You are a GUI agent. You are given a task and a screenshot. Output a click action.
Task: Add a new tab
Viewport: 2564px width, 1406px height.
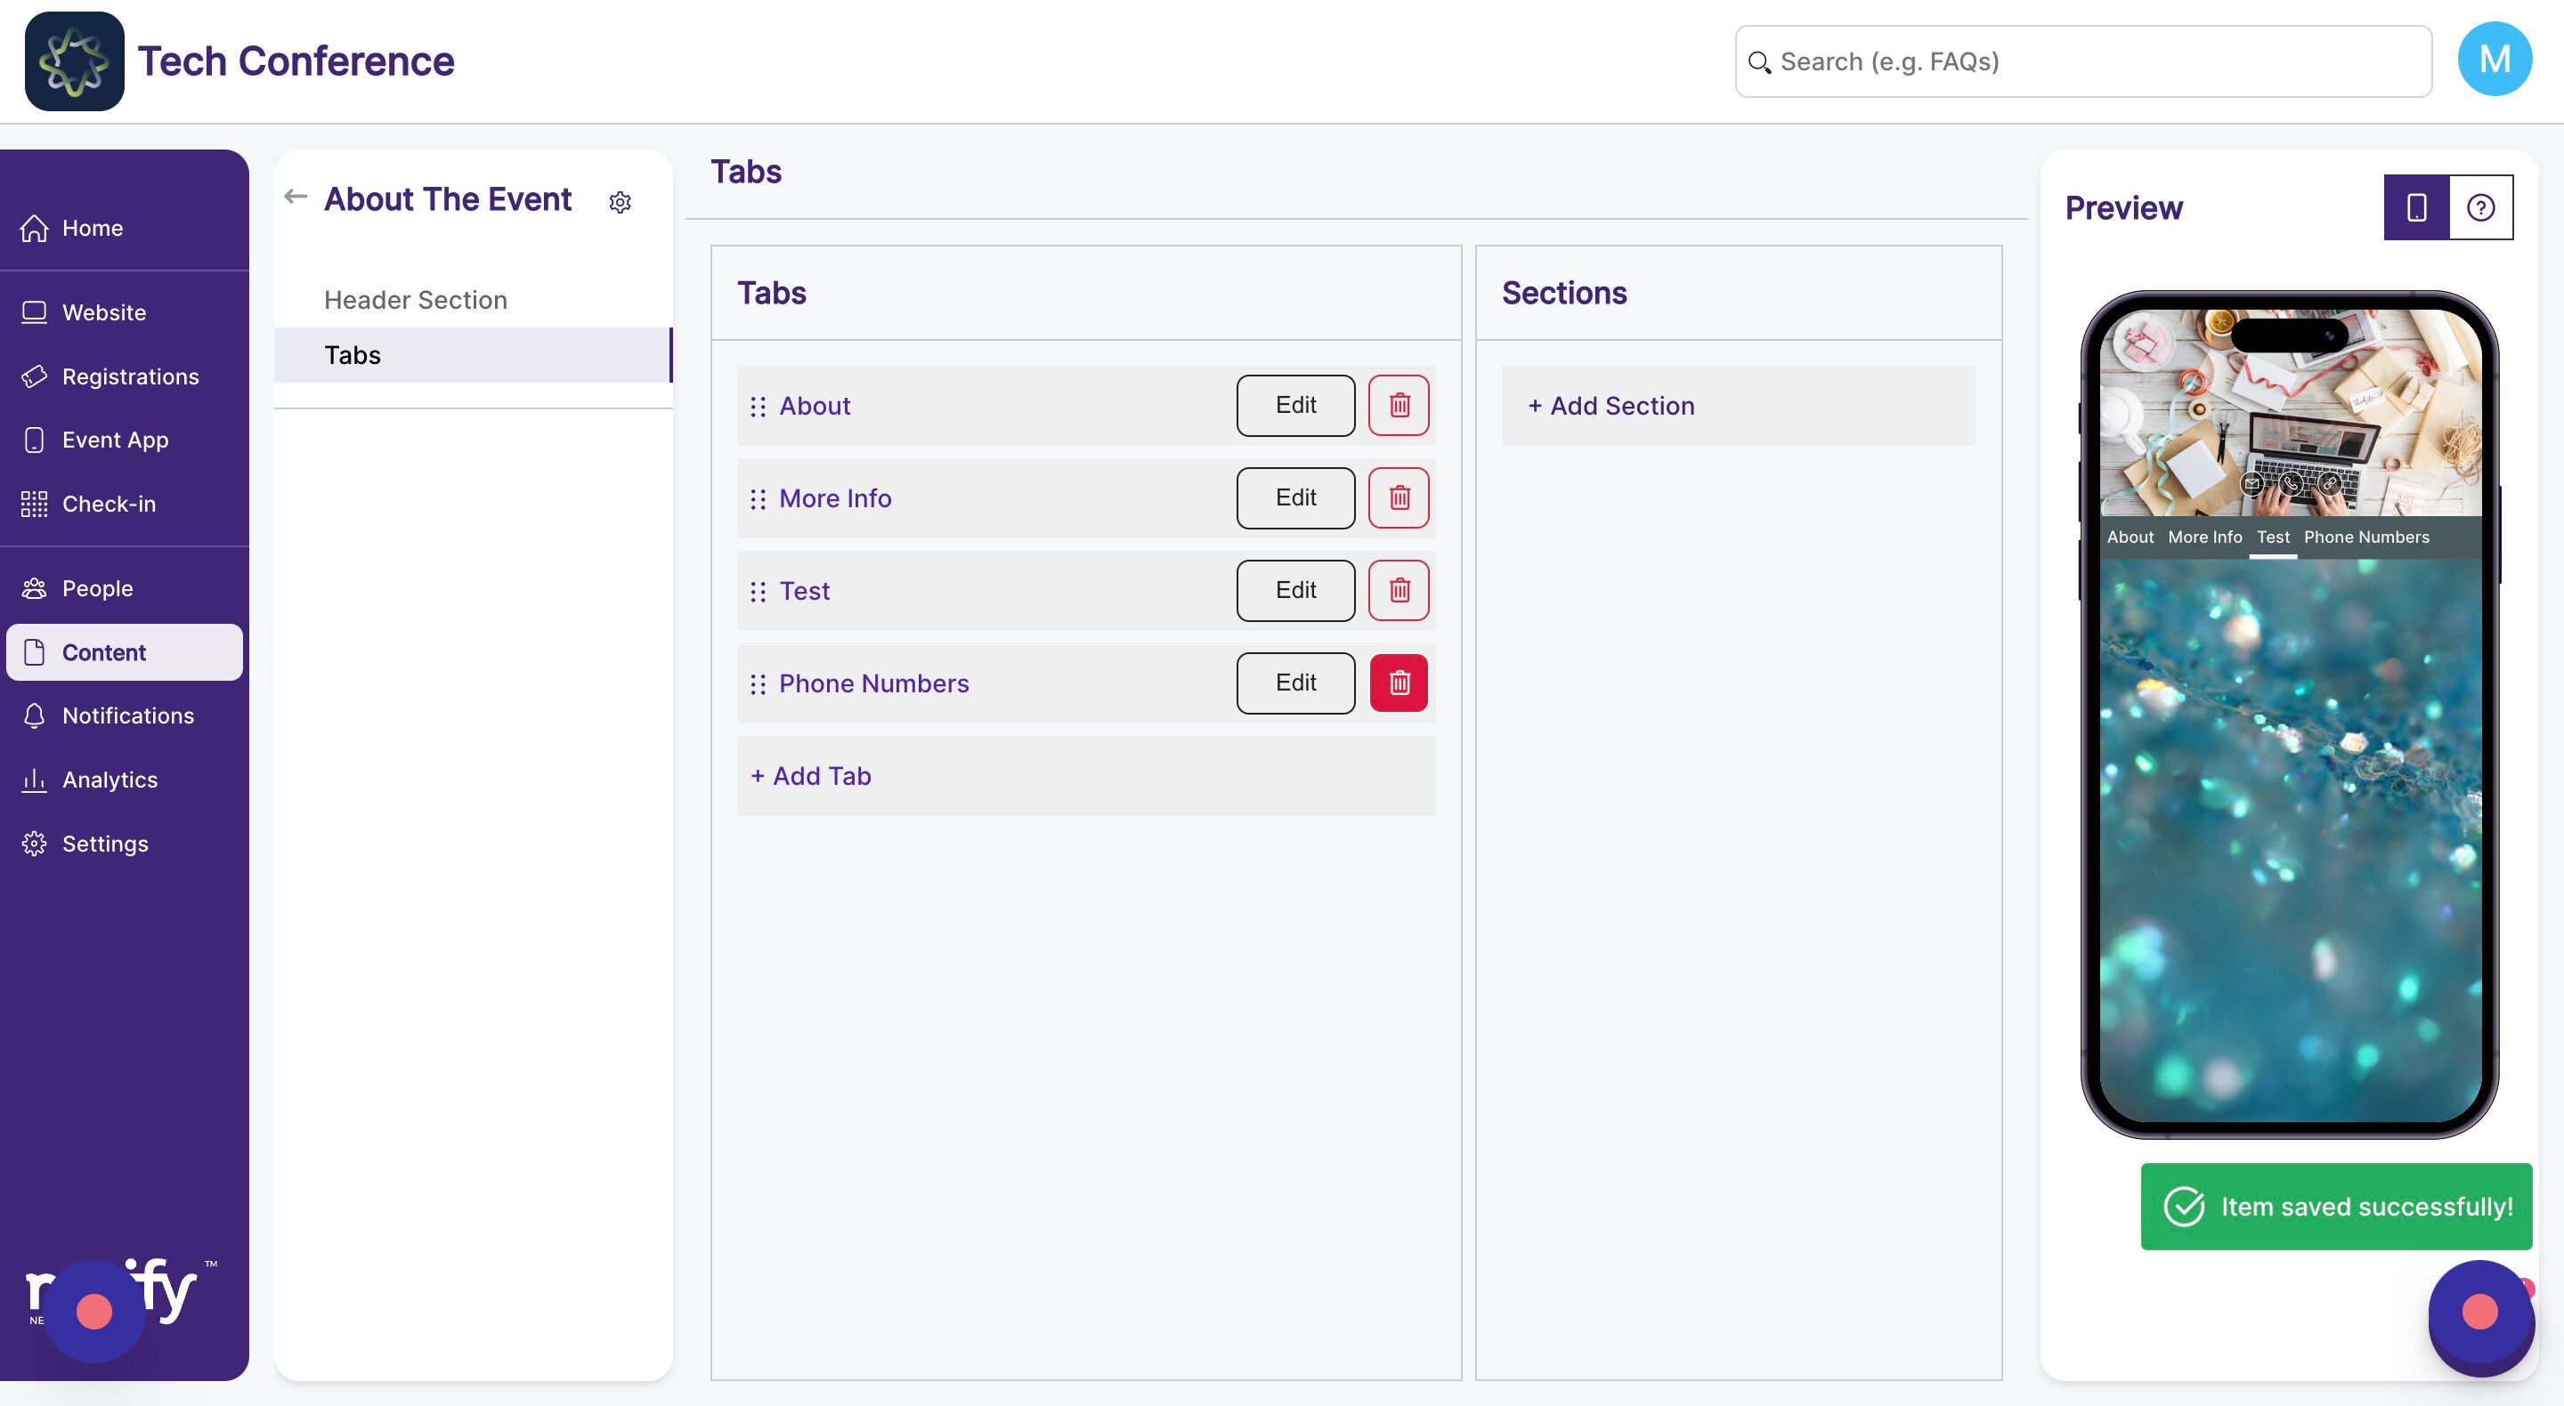811,776
